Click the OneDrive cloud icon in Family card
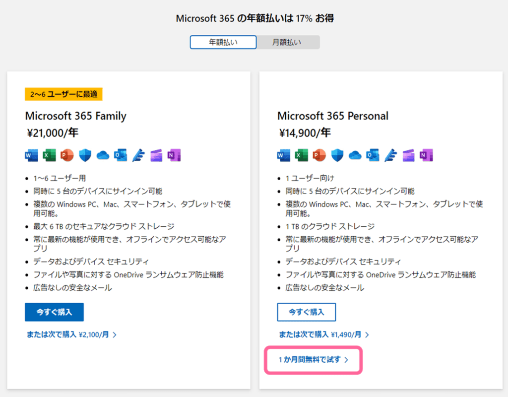The width and height of the screenshot is (508, 397). coord(103,155)
